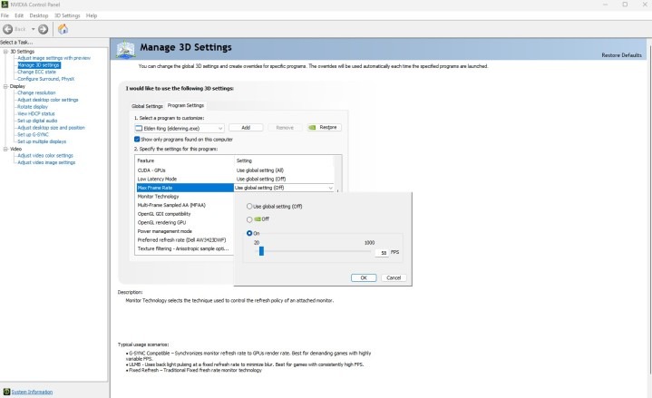Select the Use global setting (Off) radio button
The width and height of the screenshot is (652, 398).
point(249,207)
